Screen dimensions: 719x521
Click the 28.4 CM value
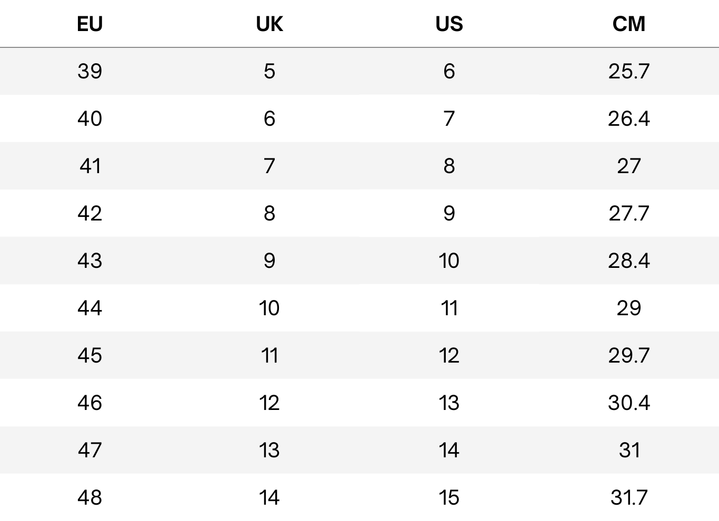[628, 261]
